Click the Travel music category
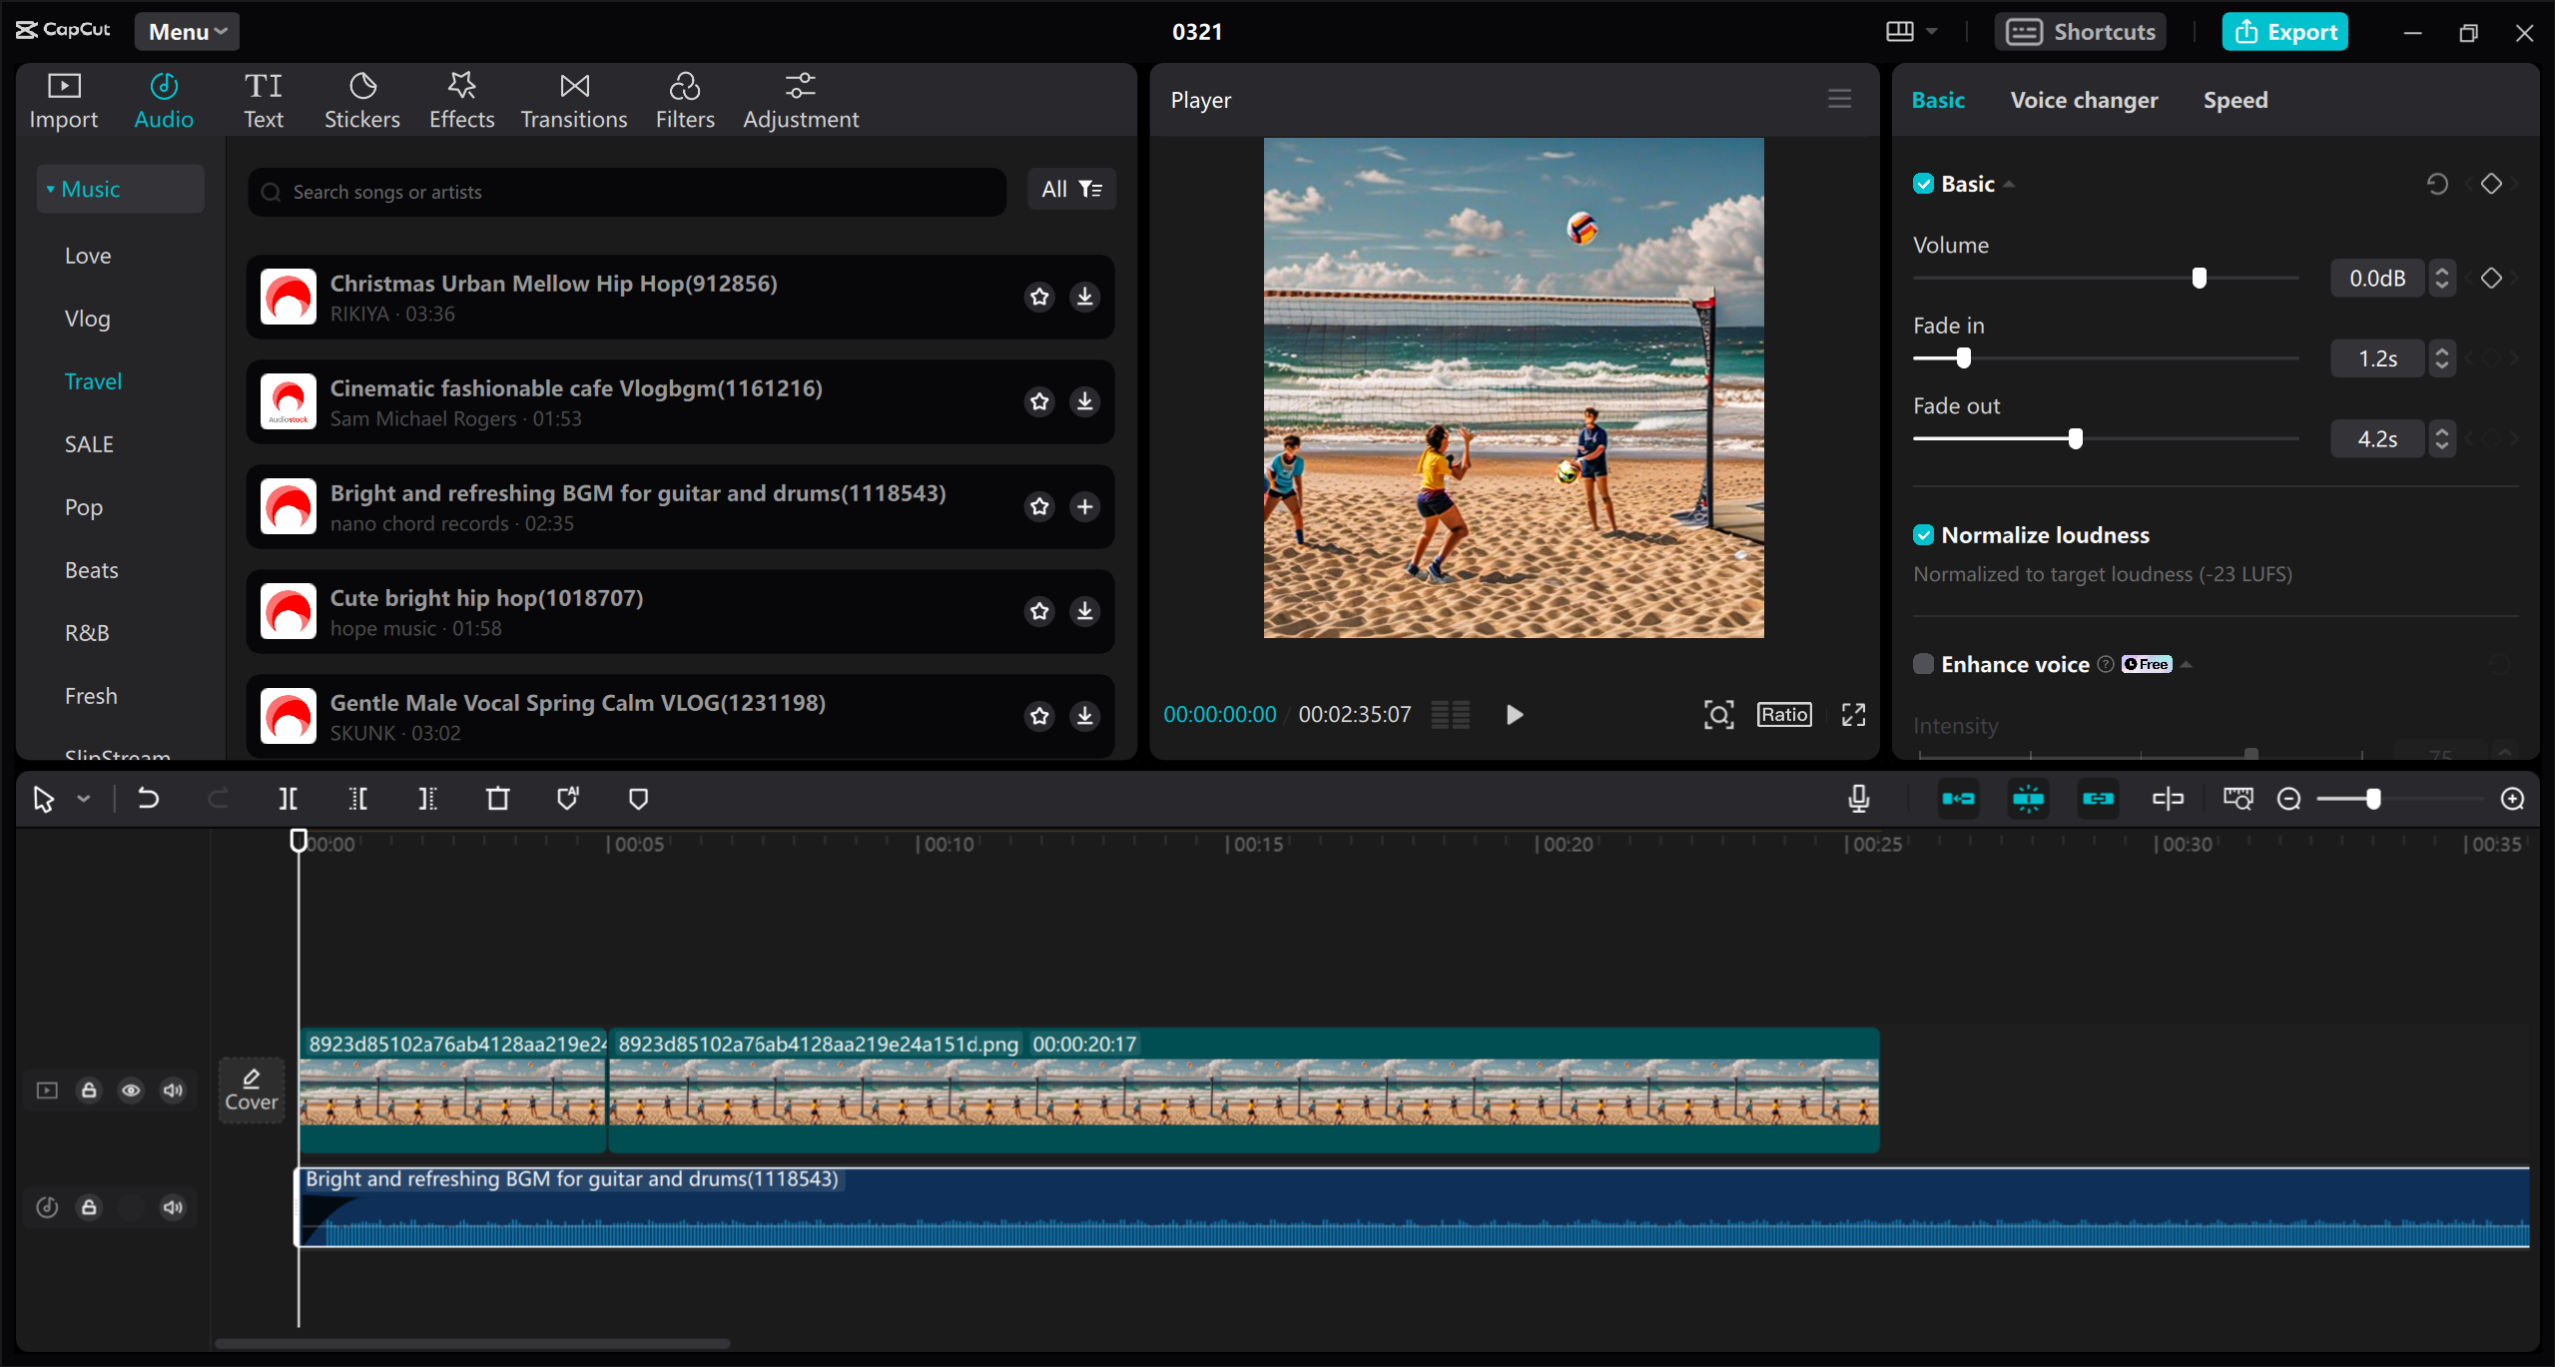 coord(93,380)
